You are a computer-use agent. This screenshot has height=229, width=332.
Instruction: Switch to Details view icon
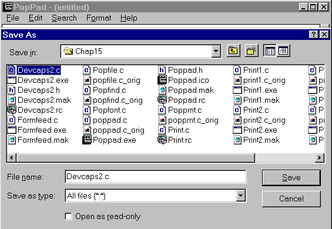tap(283, 51)
